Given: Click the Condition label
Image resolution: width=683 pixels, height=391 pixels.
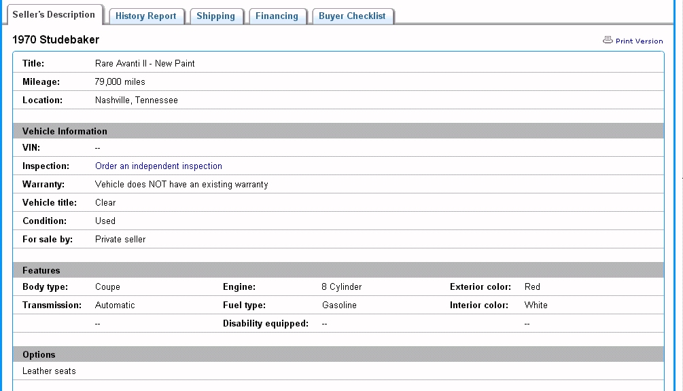Looking at the screenshot, I should (44, 221).
